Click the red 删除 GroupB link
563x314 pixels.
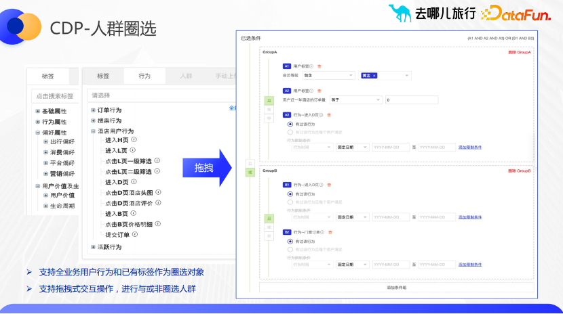pos(519,171)
